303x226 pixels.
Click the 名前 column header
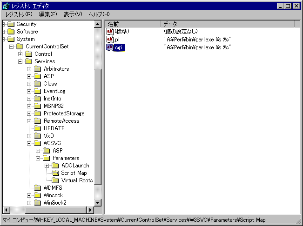(133, 24)
